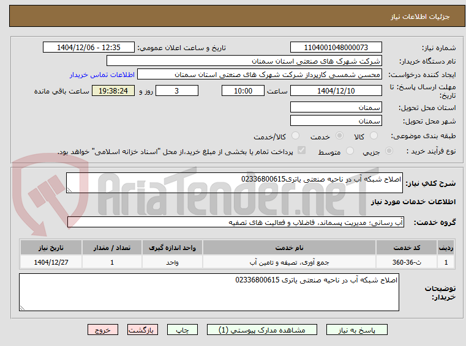The height and width of the screenshot is (346, 466).
Task: Click the delivery province field سمنان
Action: coord(336,107)
